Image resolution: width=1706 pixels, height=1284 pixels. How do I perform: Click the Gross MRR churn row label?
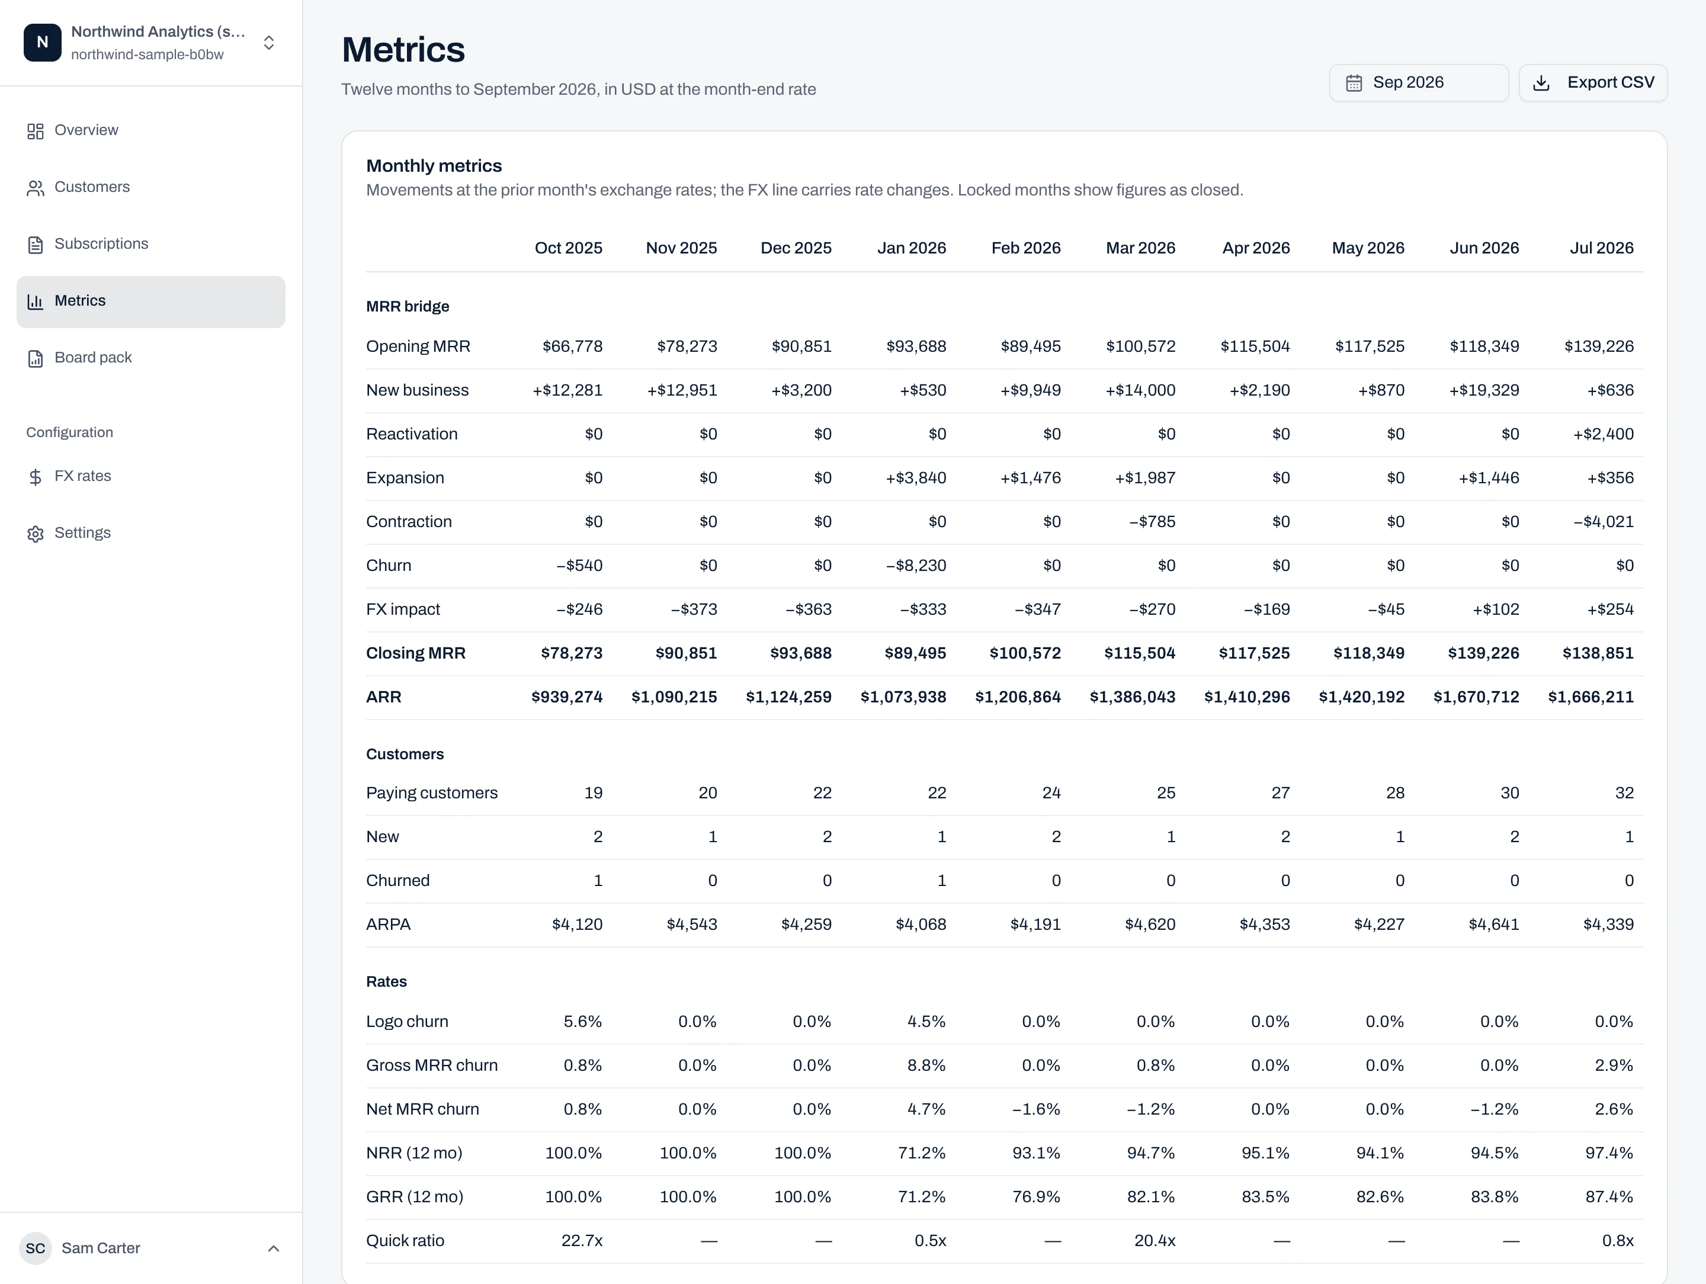[x=432, y=1066]
